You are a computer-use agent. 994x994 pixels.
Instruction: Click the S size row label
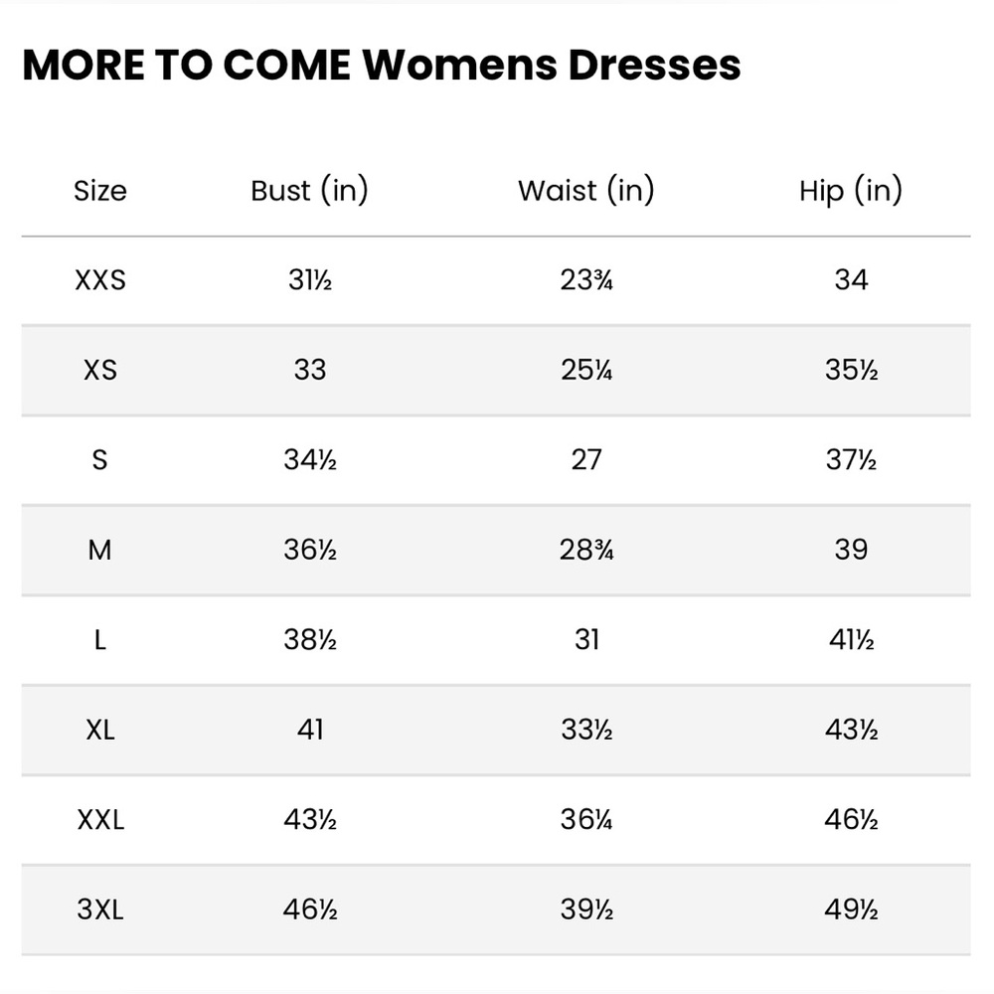[x=100, y=460]
